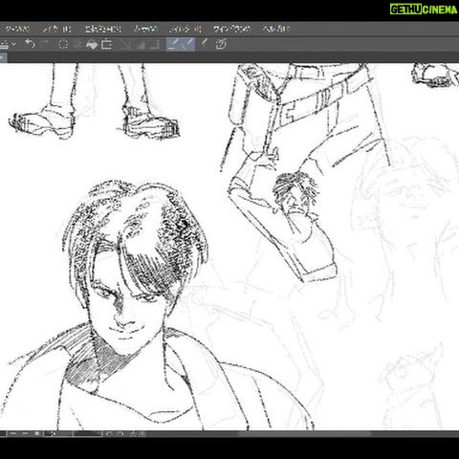459x459 pixels.
Task: Open the Filter menu in the menu bar
Action: click(186, 29)
